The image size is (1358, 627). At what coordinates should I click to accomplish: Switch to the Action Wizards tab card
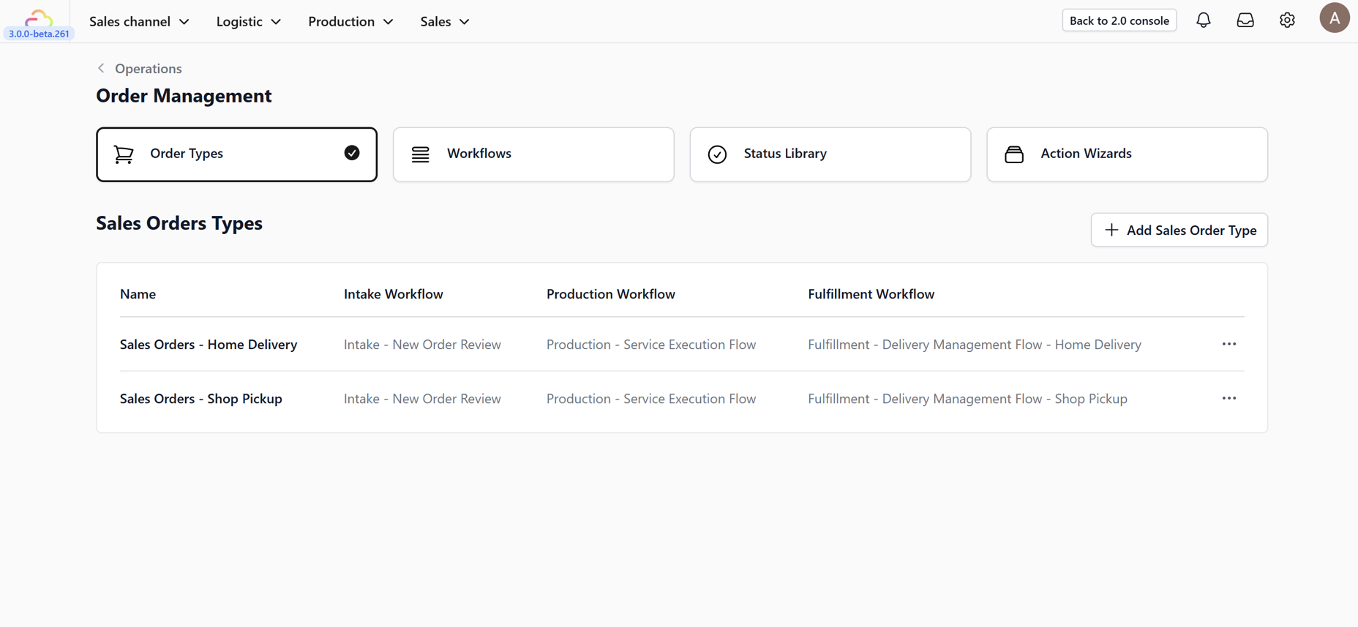pyautogui.click(x=1127, y=154)
